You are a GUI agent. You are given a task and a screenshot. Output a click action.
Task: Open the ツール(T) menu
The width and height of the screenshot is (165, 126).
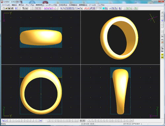click(92, 5)
